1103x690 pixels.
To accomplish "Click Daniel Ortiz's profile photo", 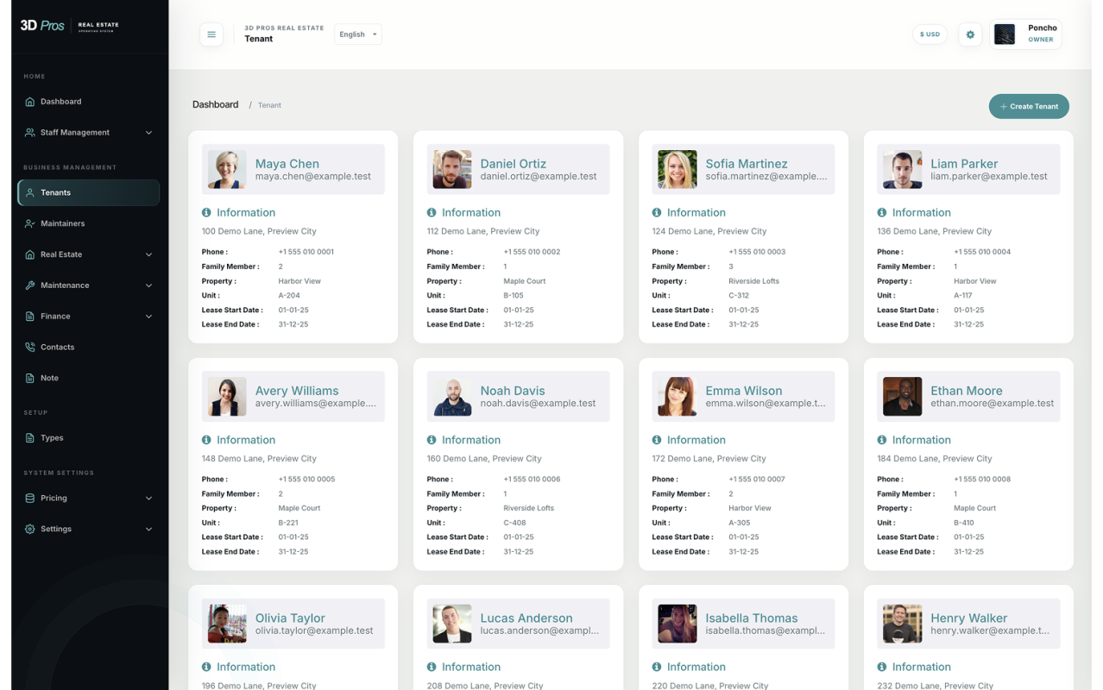I will 452,170.
